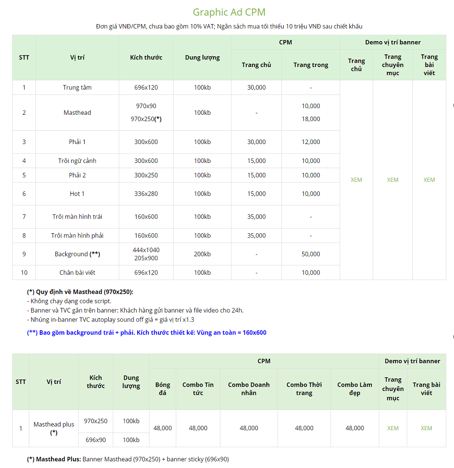Open Masthead plus XEM link for Trang bài viết
This screenshot has width=454, height=468.
pyautogui.click(x=426, y=428)
